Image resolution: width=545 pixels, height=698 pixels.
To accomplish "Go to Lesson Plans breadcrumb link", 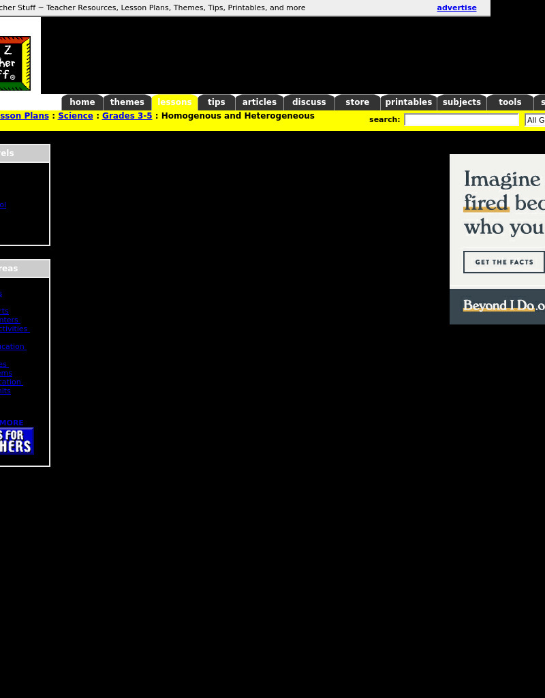I will (25, 116).
